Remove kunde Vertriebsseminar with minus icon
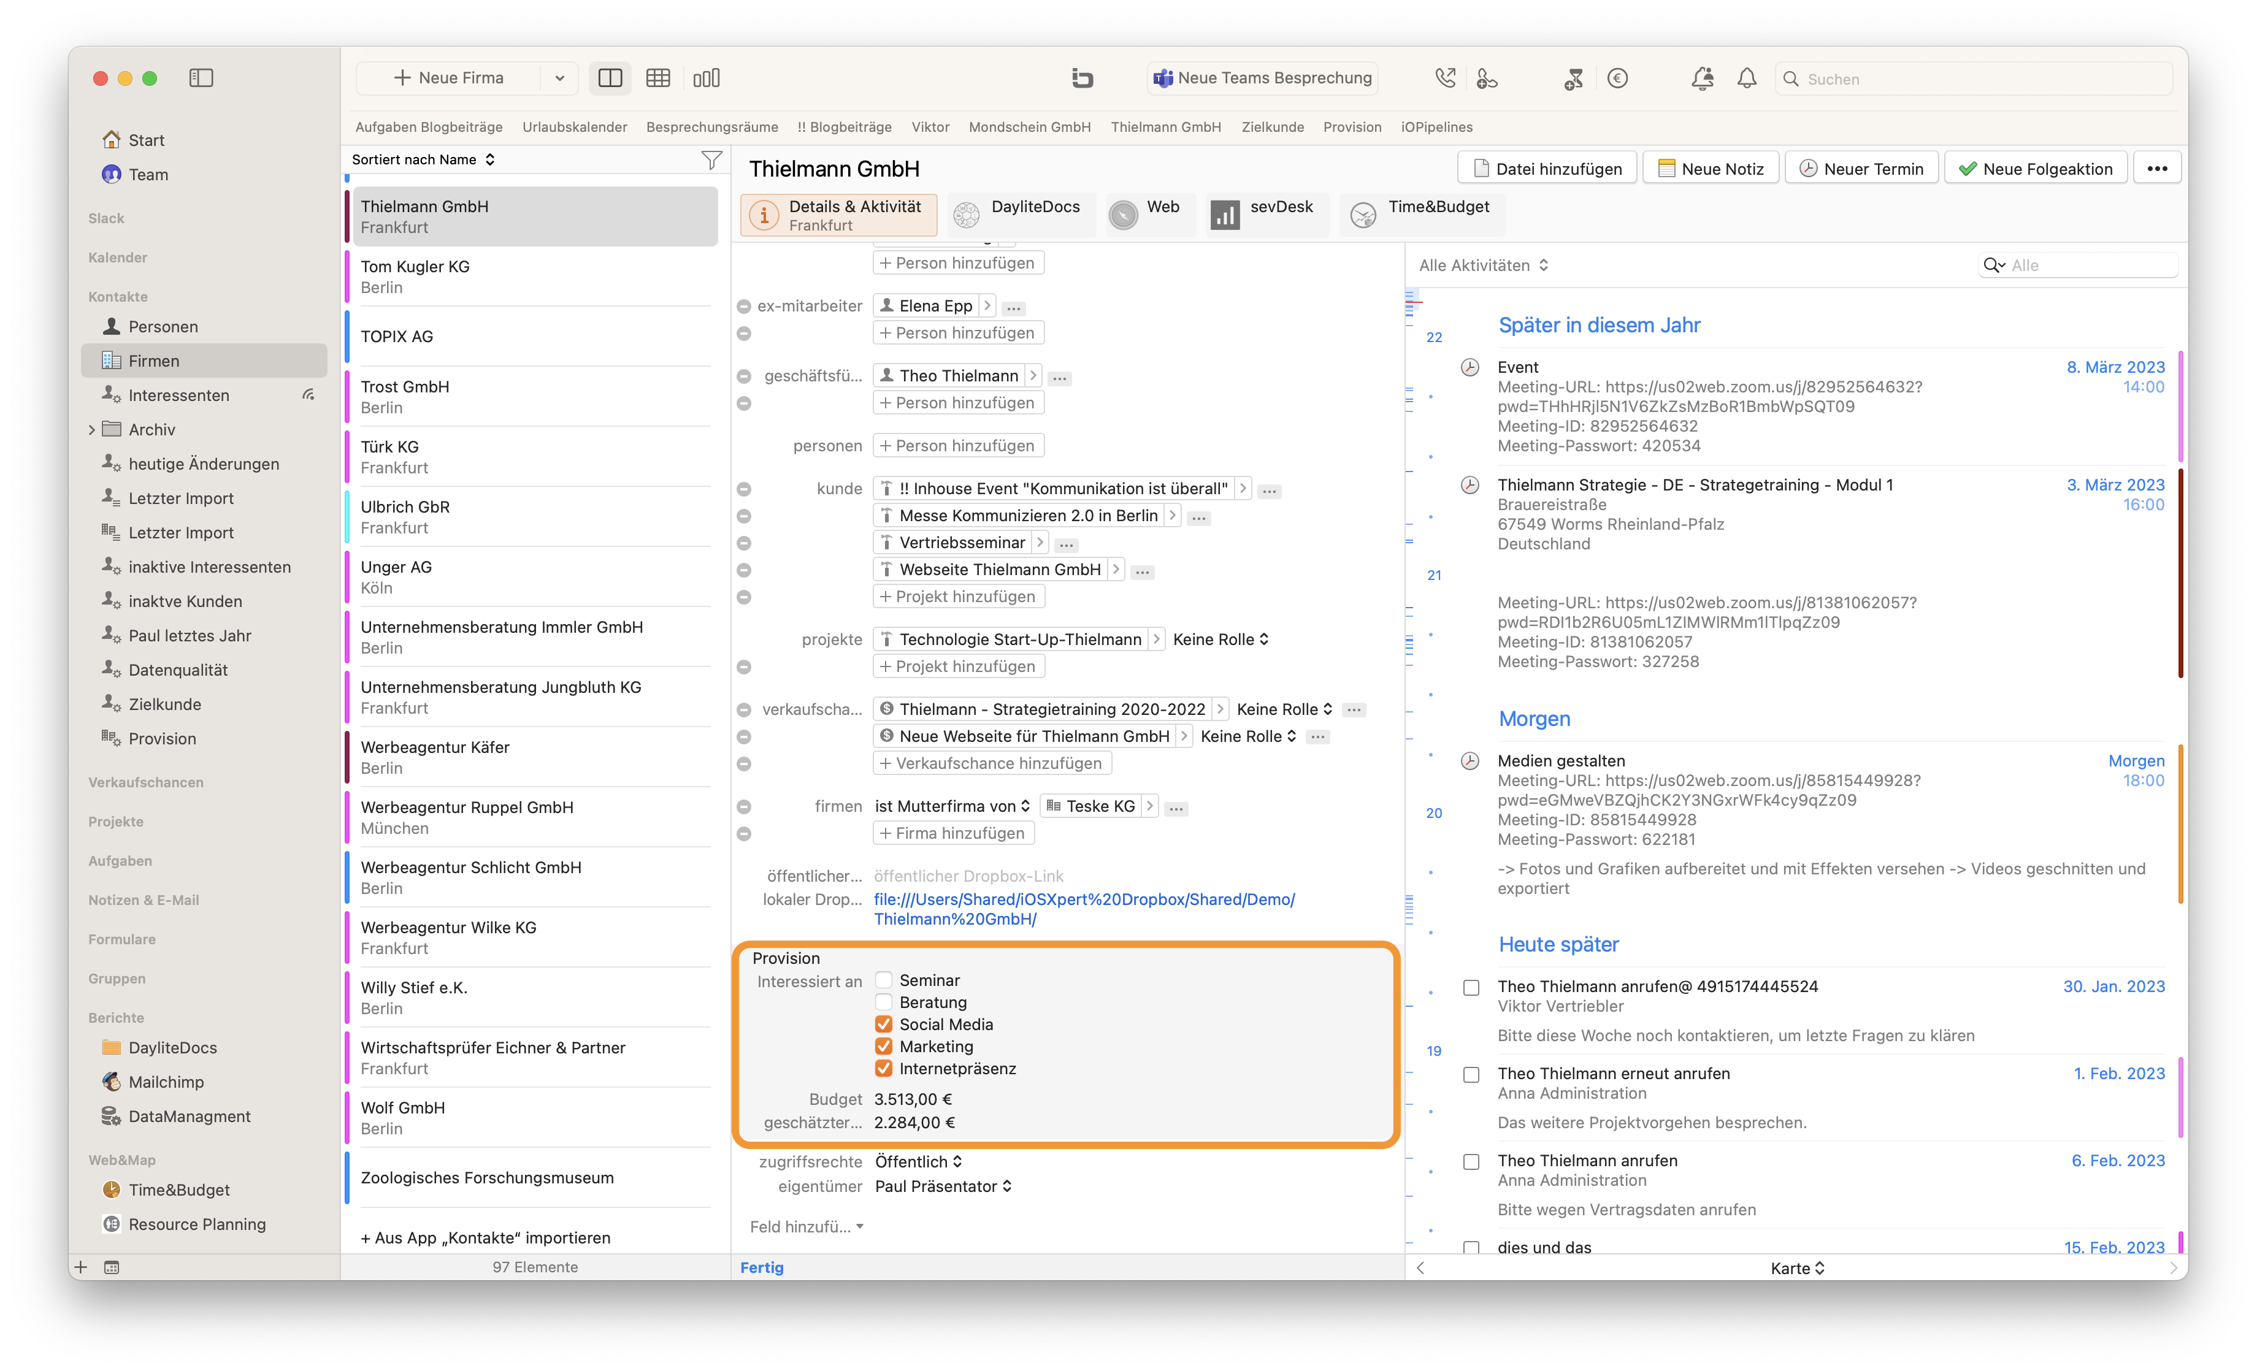The width and height of the screenshot is (2257, 1371). (x=744, y=543)
